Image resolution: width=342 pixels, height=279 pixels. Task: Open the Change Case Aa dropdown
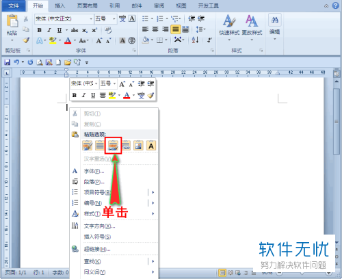coord(83,40)
